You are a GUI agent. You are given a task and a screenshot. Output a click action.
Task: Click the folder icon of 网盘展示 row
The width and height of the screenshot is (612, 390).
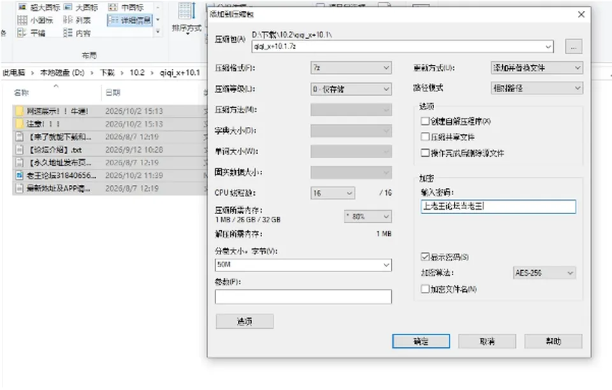19,111
